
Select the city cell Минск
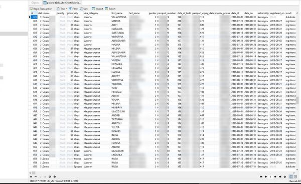[x=78, y=159]
